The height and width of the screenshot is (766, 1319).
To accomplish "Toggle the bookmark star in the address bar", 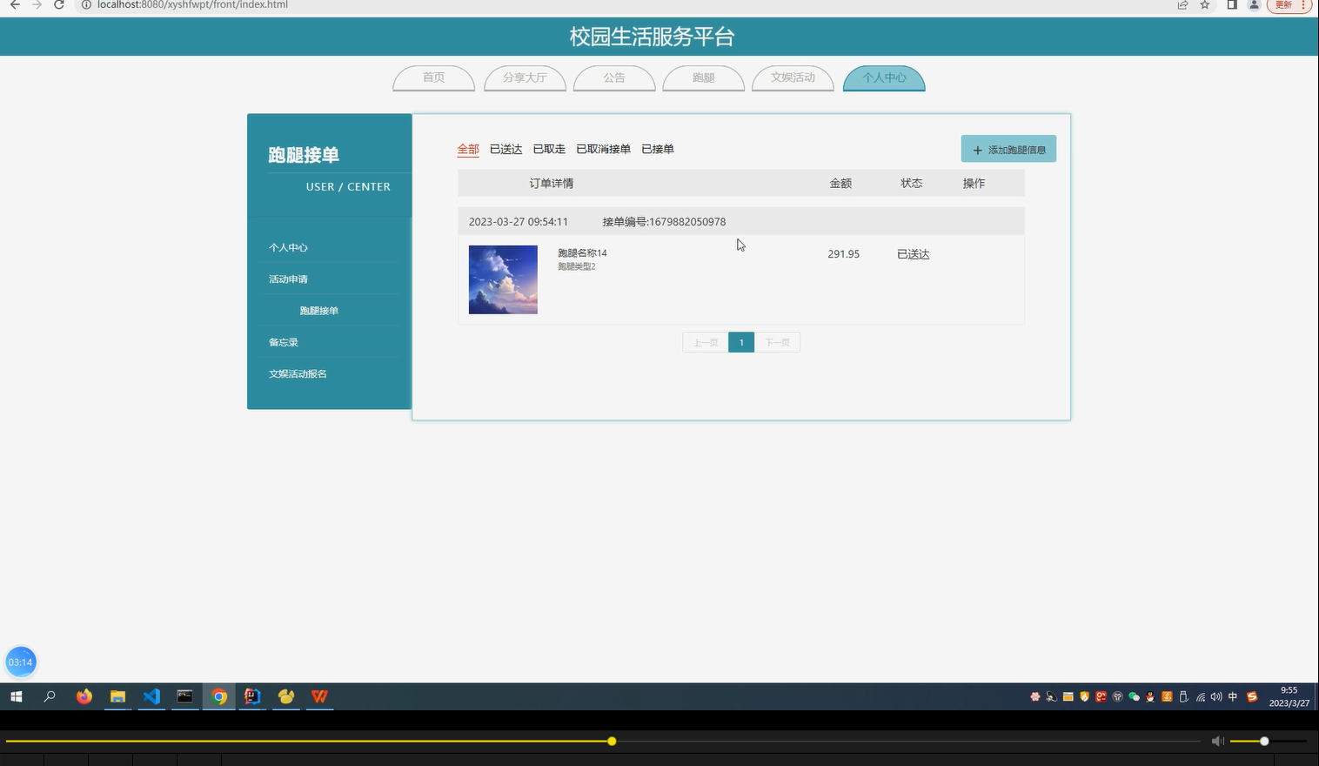I will 1204,5.
